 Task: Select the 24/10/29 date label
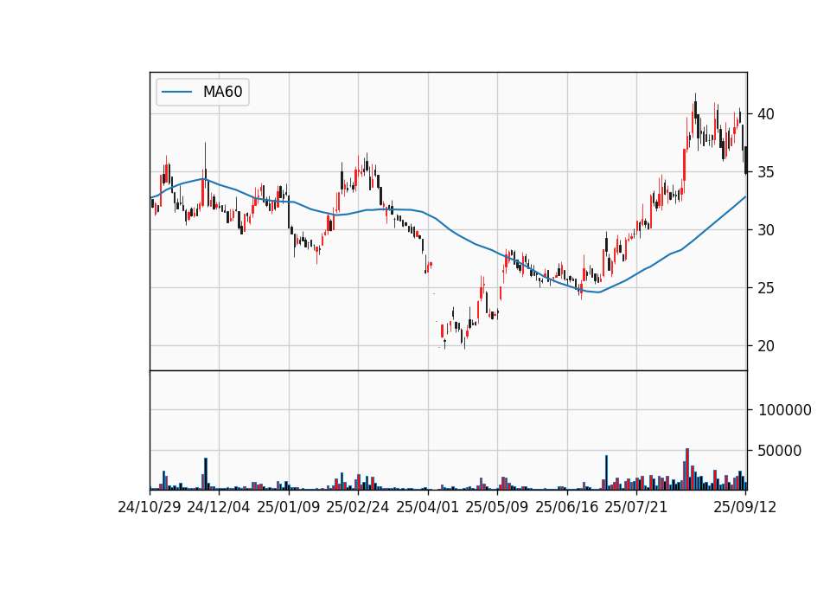(x=150, y=507)
